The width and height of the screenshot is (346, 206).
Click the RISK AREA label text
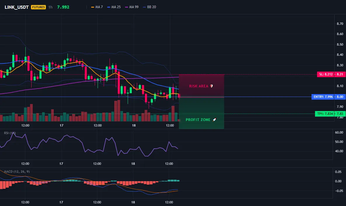point(199,86)
